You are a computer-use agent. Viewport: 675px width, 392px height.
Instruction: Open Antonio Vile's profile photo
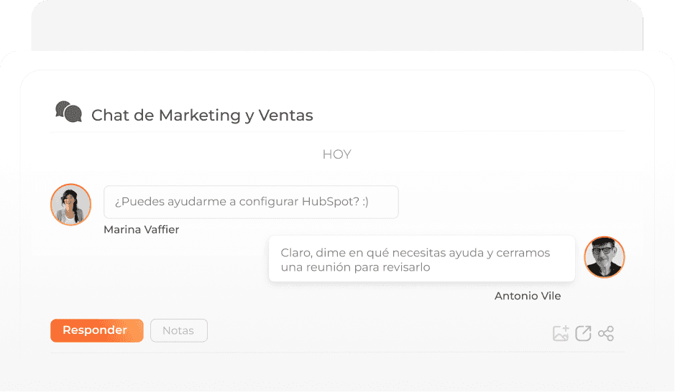(605, 257)
